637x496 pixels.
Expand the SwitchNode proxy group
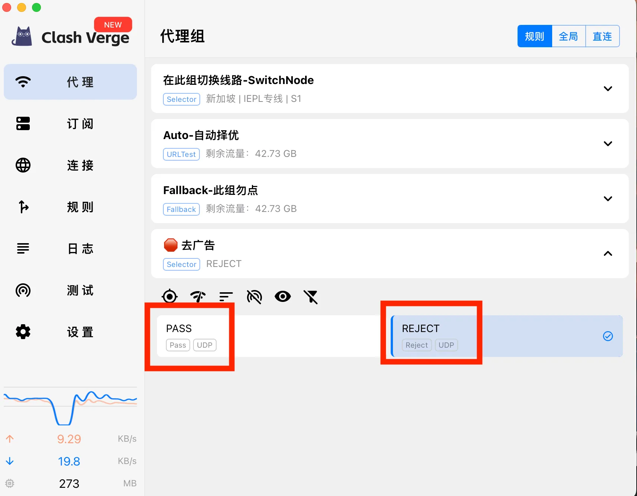point(608,88)
